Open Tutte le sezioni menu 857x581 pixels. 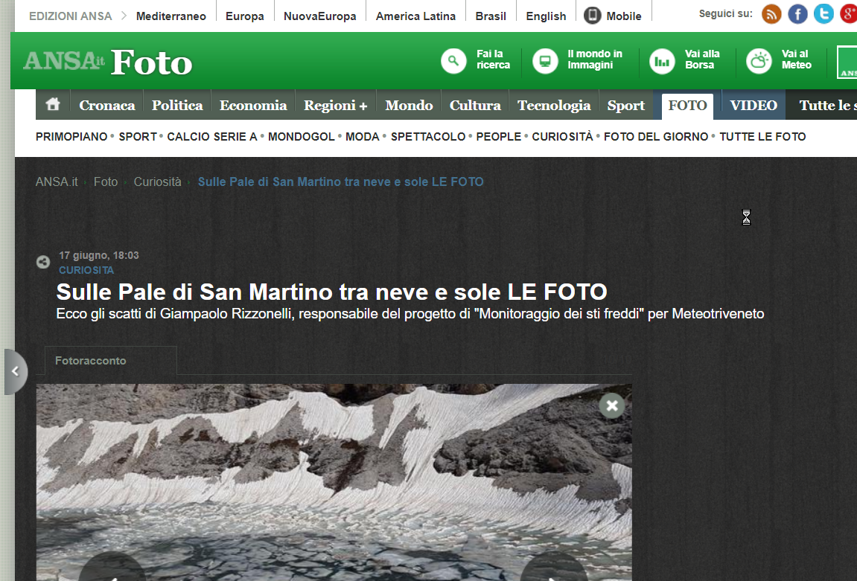(826, 106)
